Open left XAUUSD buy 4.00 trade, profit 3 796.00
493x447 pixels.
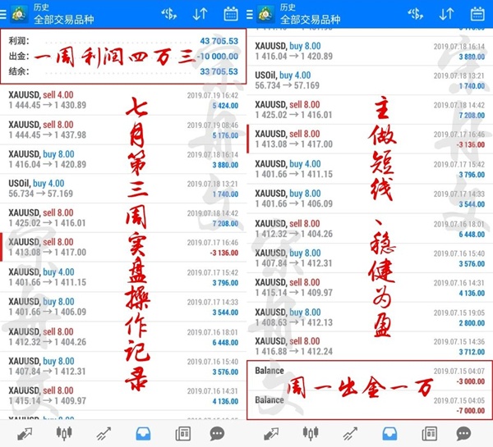(123, 277)
